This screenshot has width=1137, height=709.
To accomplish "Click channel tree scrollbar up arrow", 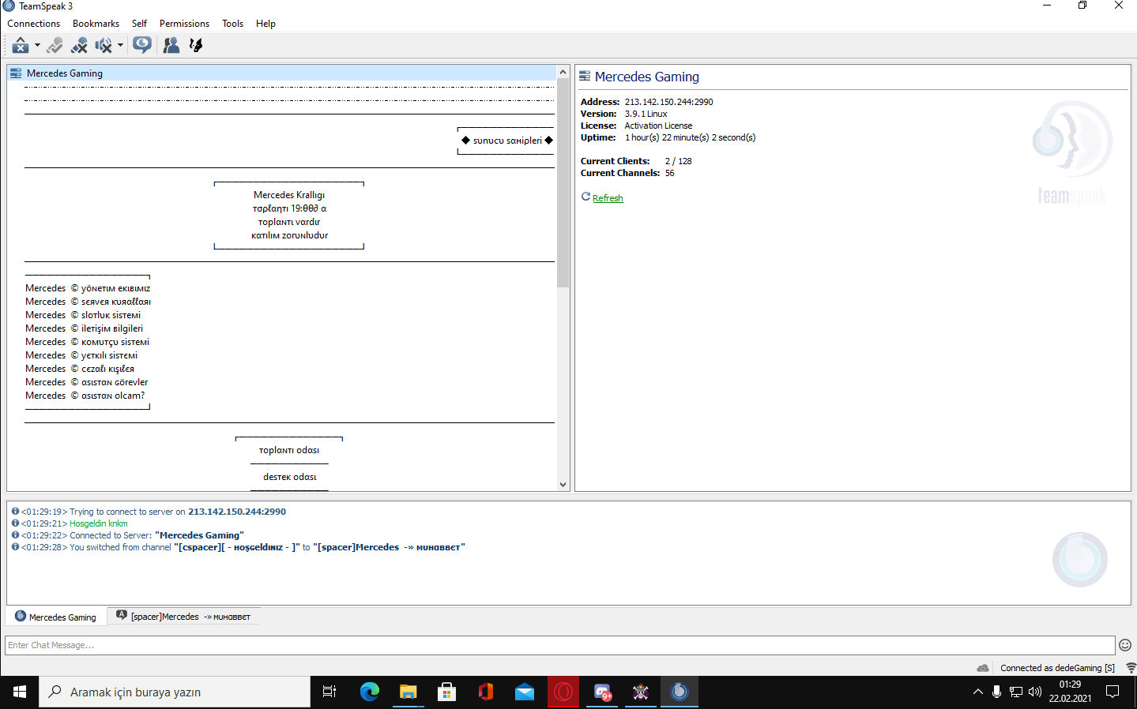I will (x=563, y=72).
